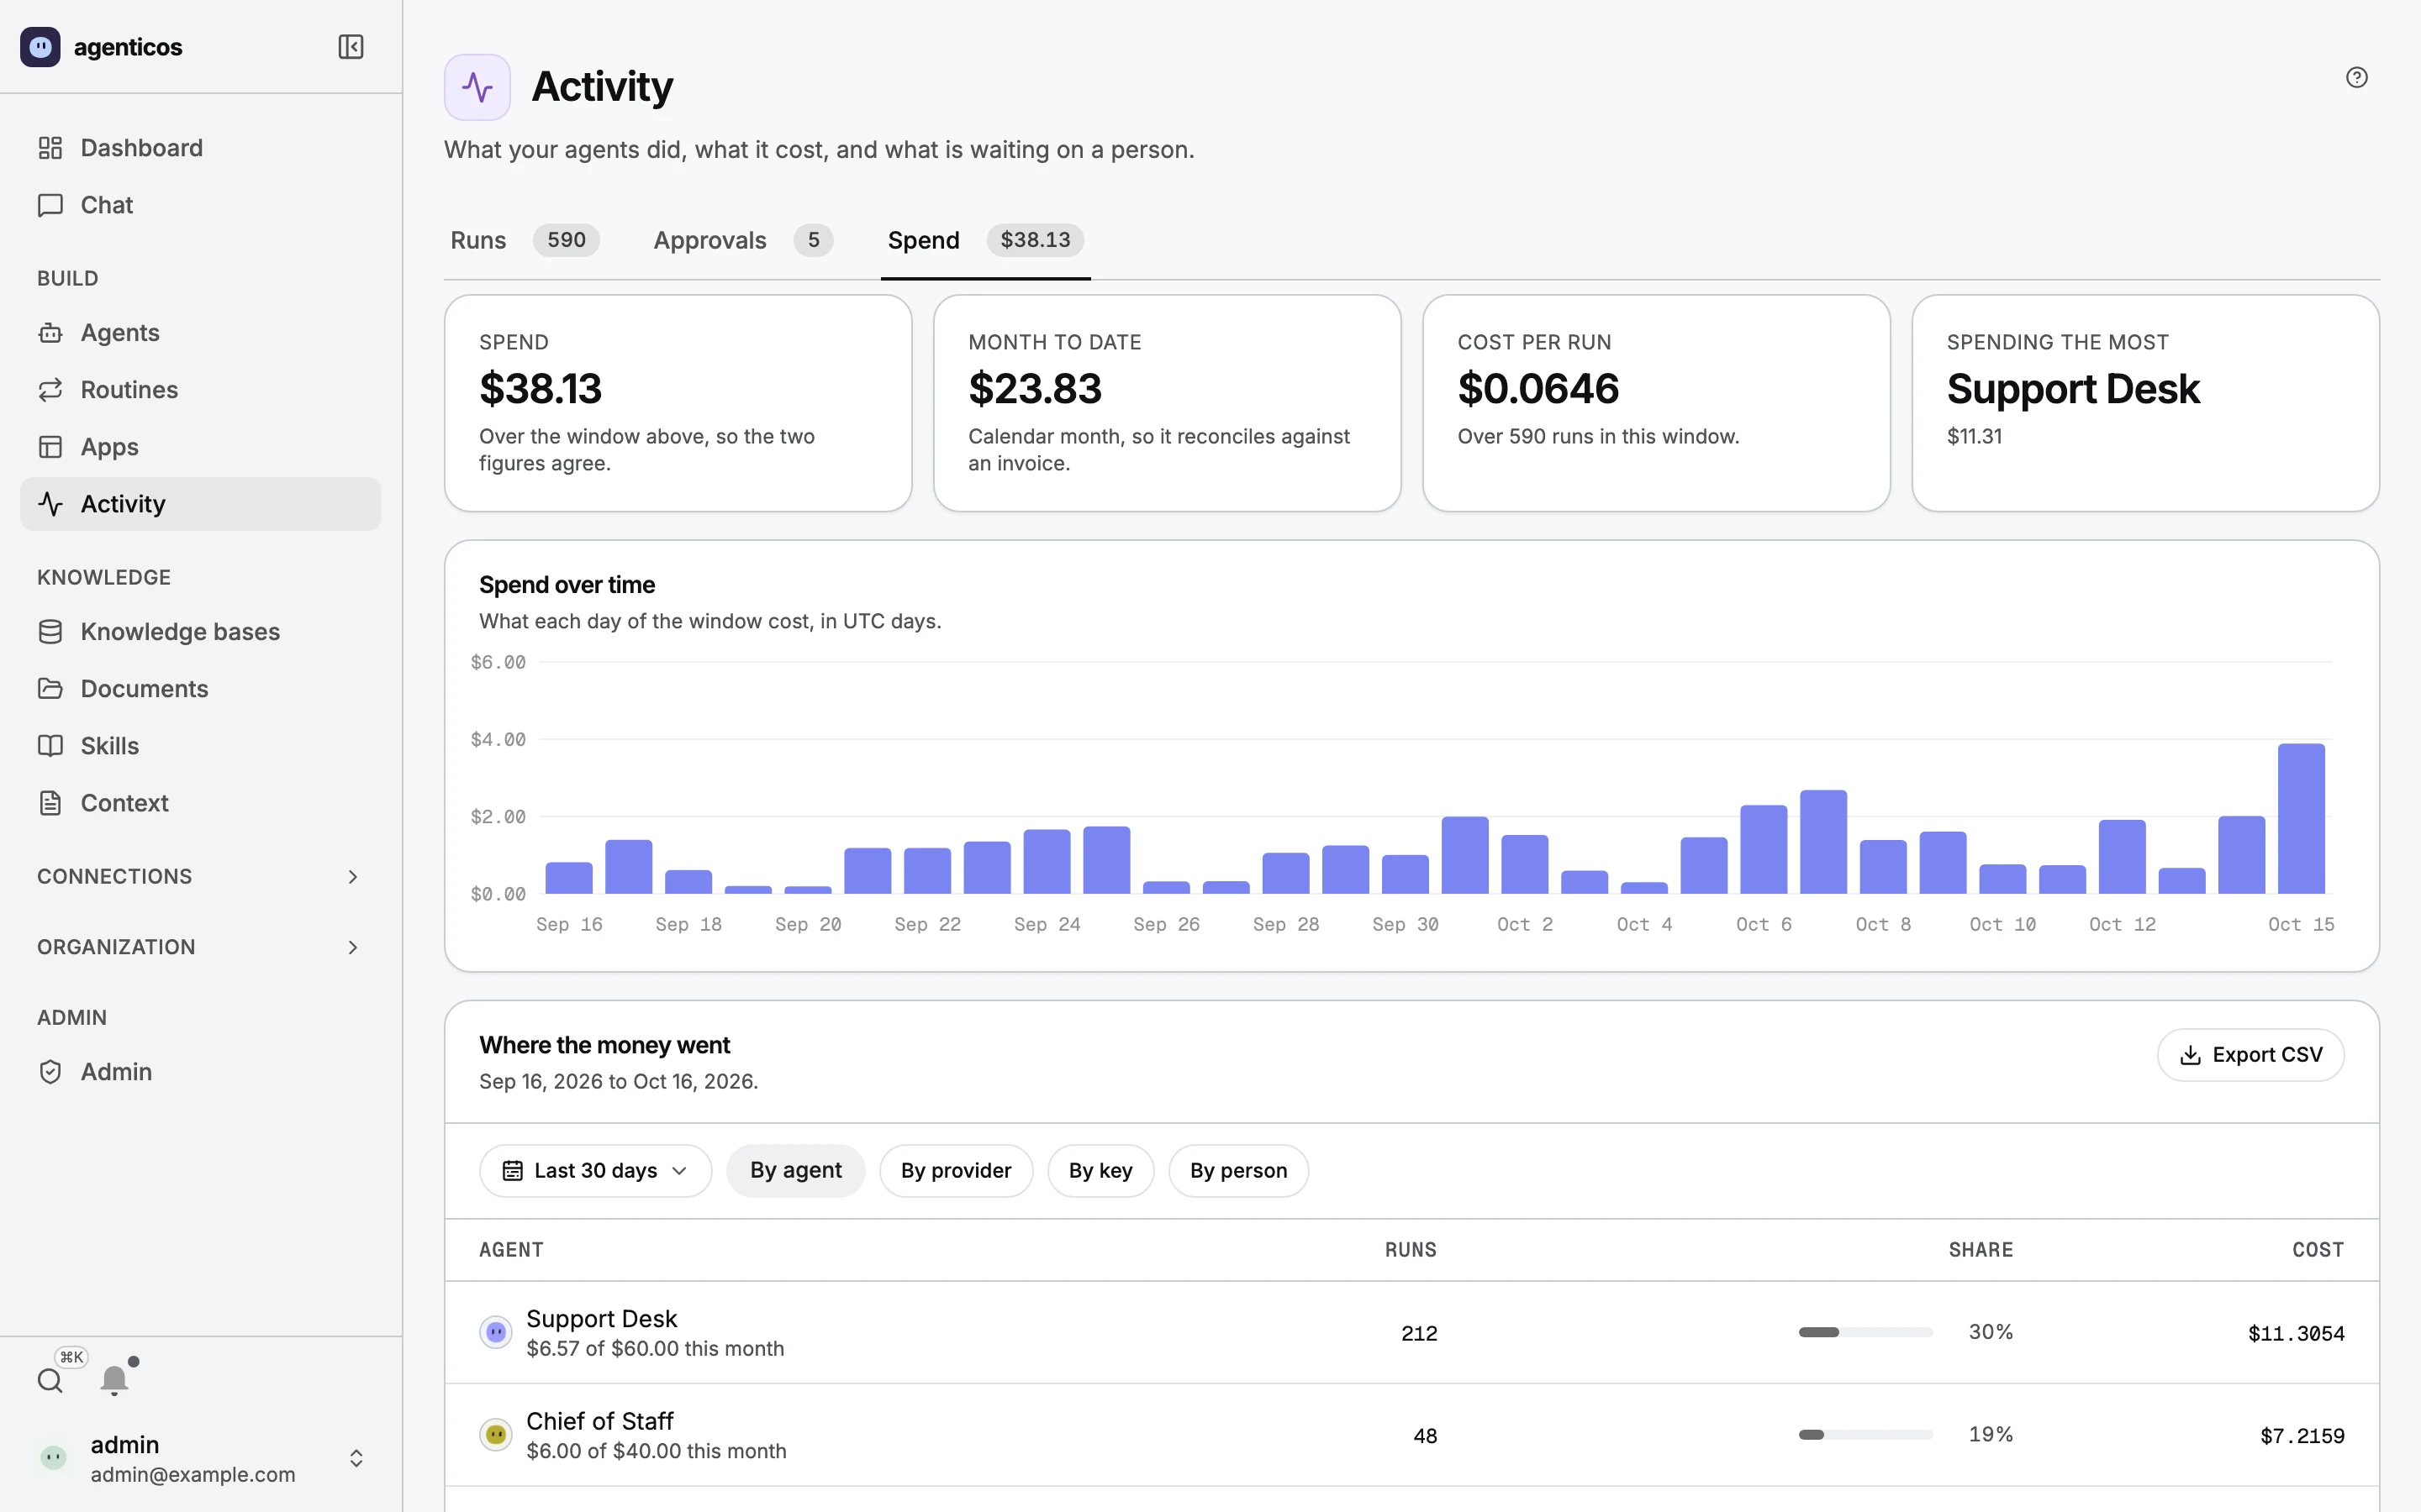Image resolution: width=2421 pixels, height=1512 pixels.
Task: Open the admin account switcher chevrons
Action: coord(356,1458)
